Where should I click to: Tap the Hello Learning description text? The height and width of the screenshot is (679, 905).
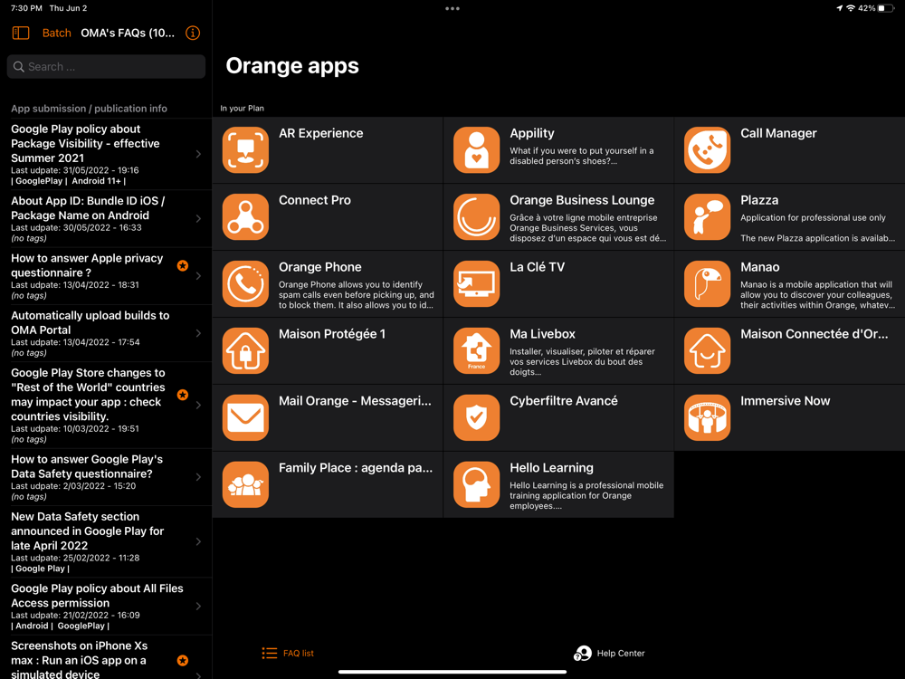click(x=586, y=495)
